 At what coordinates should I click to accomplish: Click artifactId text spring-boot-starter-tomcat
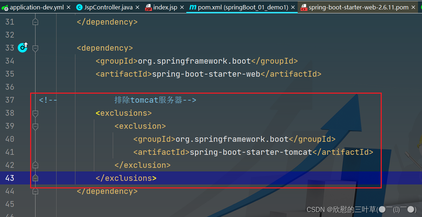[x=251, y=152]
